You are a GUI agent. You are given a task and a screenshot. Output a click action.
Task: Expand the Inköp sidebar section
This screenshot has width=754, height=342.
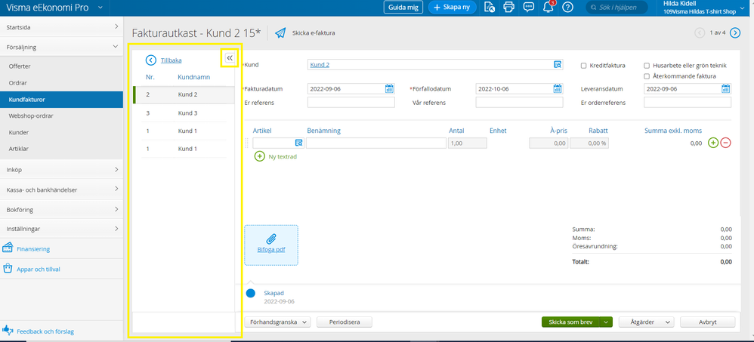[60, 170]
